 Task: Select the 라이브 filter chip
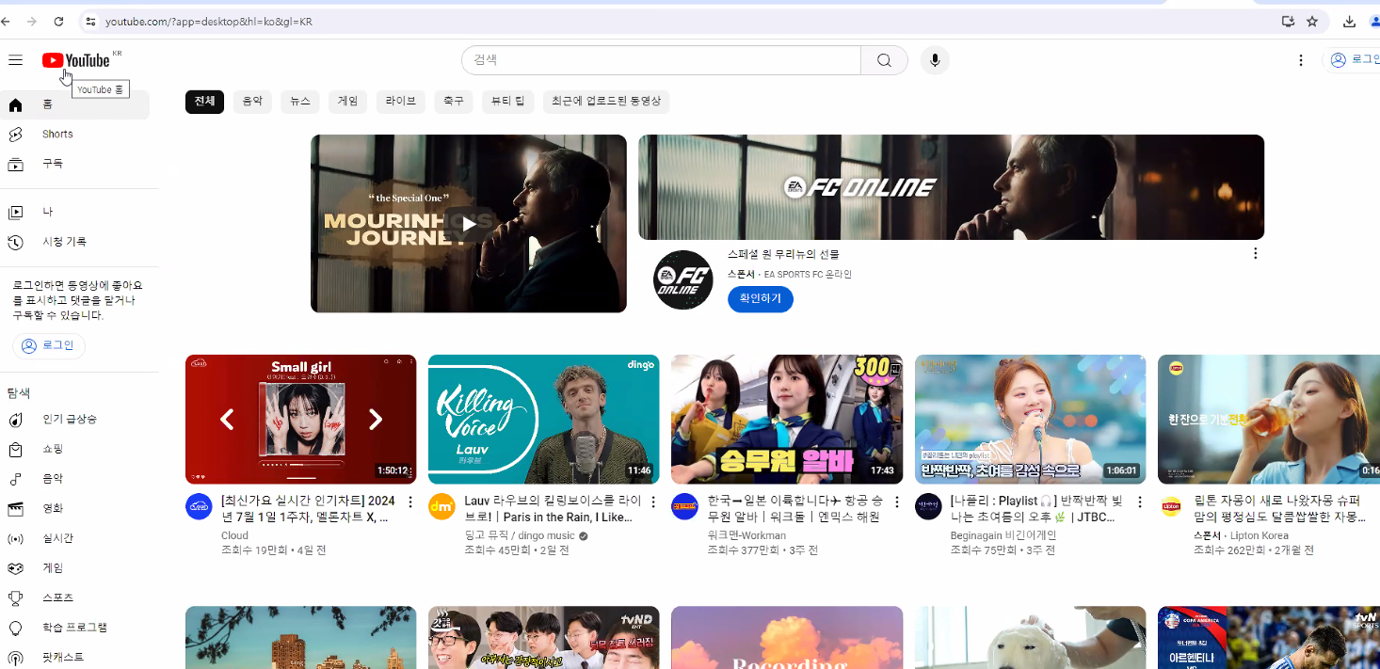click(x=401, y=102)
